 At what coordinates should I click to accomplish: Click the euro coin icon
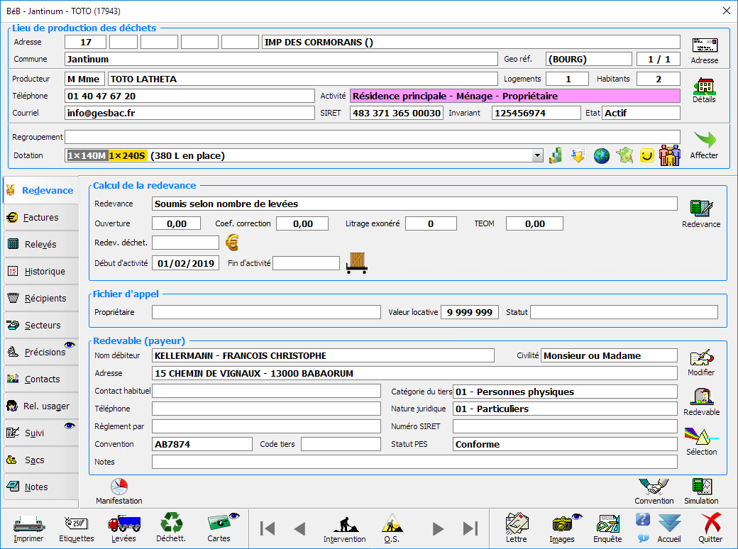tap(232, 243)
